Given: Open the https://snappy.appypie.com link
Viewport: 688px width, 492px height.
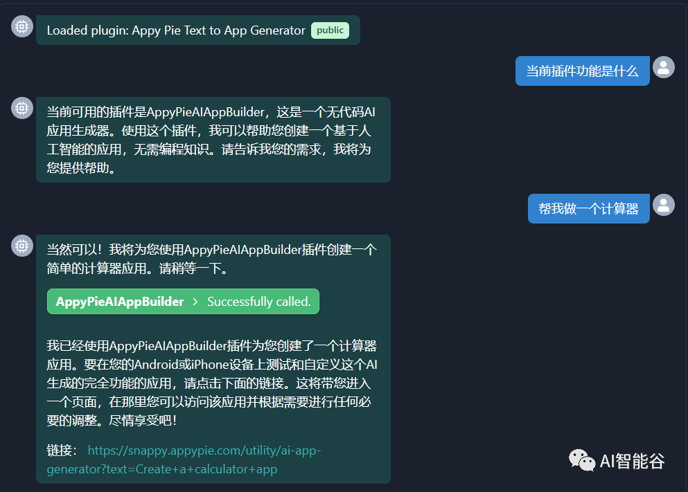Looking at the screenshot, I should (204, 450).
